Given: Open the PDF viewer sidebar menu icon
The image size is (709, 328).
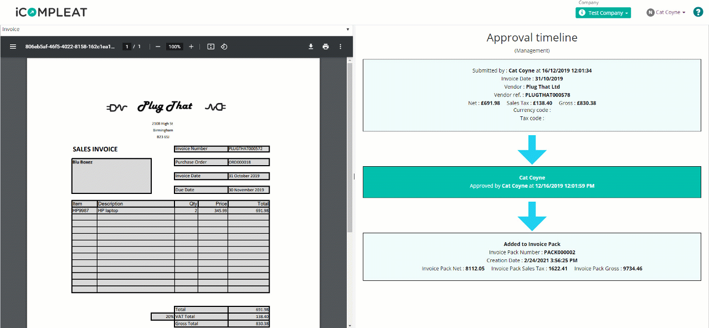Looking at the screenshot, I should pyautogui.click(x=13, y=47).
